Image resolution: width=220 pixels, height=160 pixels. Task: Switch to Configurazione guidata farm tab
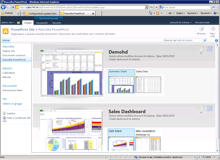[42, 13]
